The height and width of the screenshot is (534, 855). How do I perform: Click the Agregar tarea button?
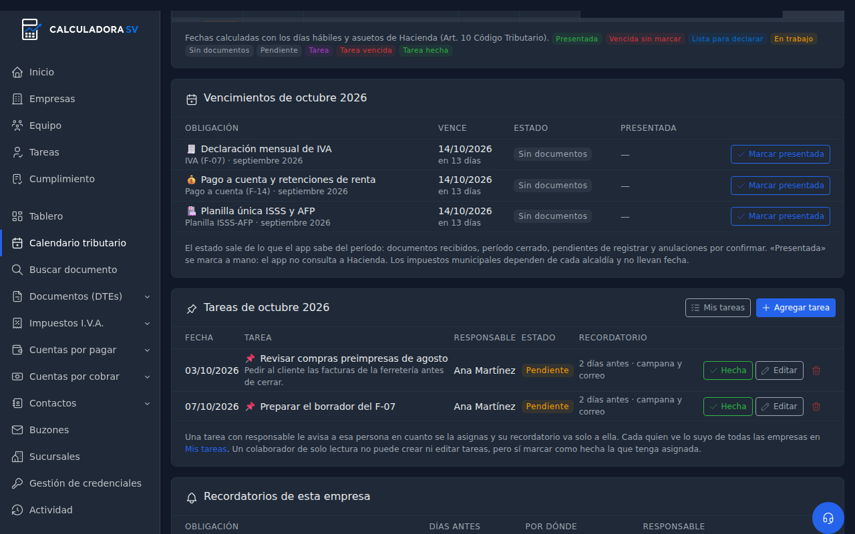pos(796,308)
